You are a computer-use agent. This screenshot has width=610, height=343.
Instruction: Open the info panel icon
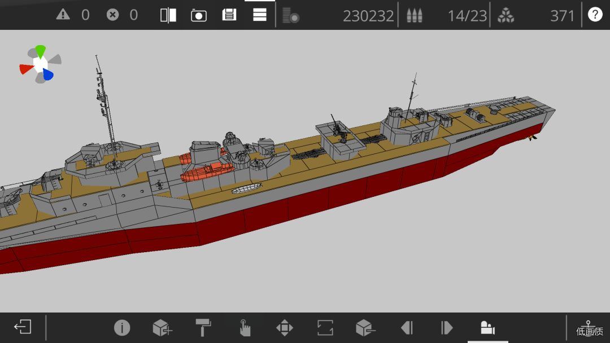click(x=122, y=327)
